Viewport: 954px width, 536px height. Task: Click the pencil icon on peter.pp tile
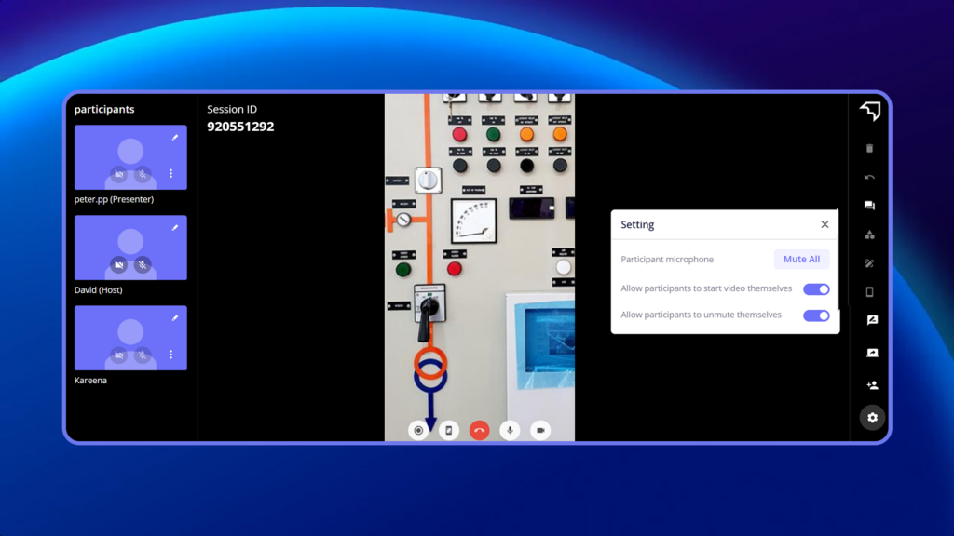point(174,138)
